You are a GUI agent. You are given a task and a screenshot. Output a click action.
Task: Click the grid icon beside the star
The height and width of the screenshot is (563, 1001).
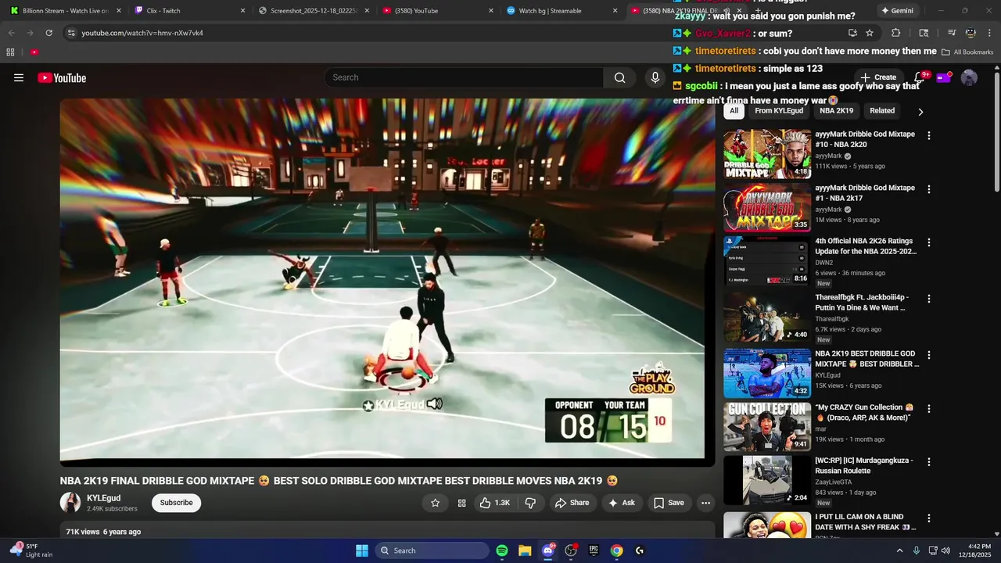[462, 503]
